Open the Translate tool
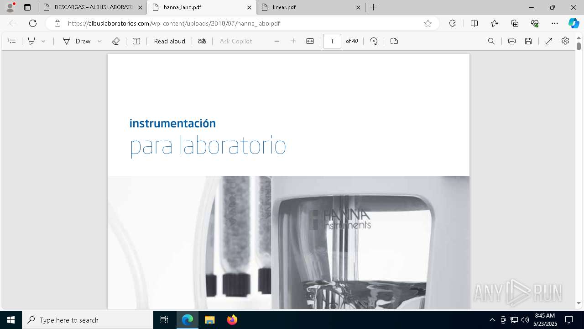The image size is (584, 329). (x=202, y=41)
